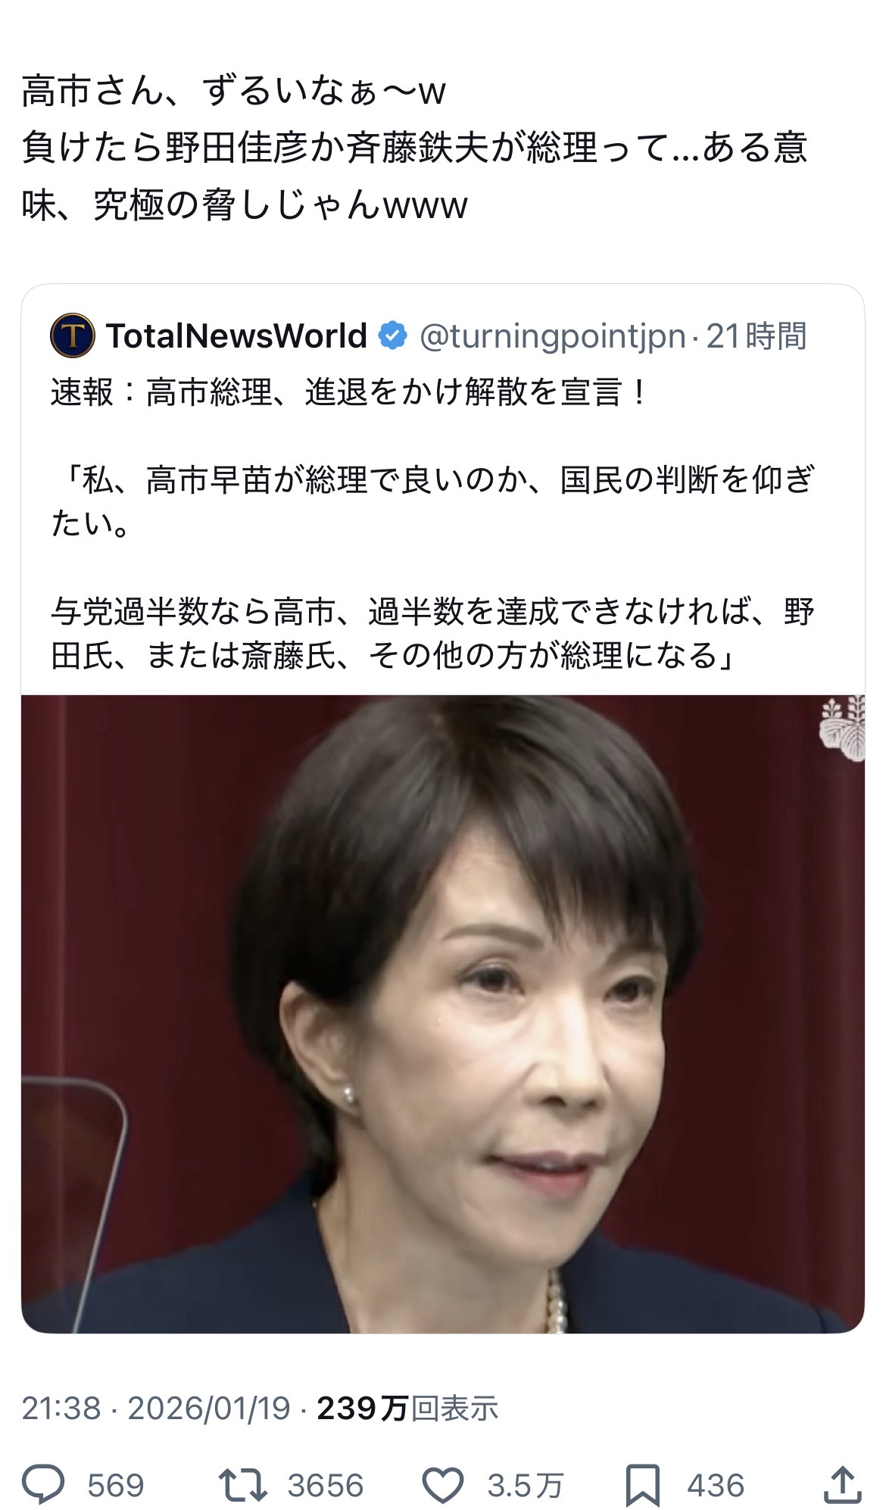Screen dimensions: 886x1510
Task: Tap the 436 bookmarks count
Action: pyautogui.click(x=716, y=1486)
